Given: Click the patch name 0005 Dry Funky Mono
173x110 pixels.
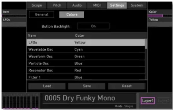Looking at the screenshot, I should (x=80, y=98).
